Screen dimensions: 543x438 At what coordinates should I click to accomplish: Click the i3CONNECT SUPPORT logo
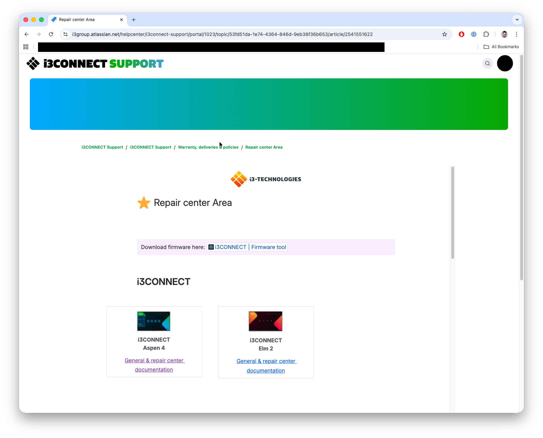click(95, 63)
